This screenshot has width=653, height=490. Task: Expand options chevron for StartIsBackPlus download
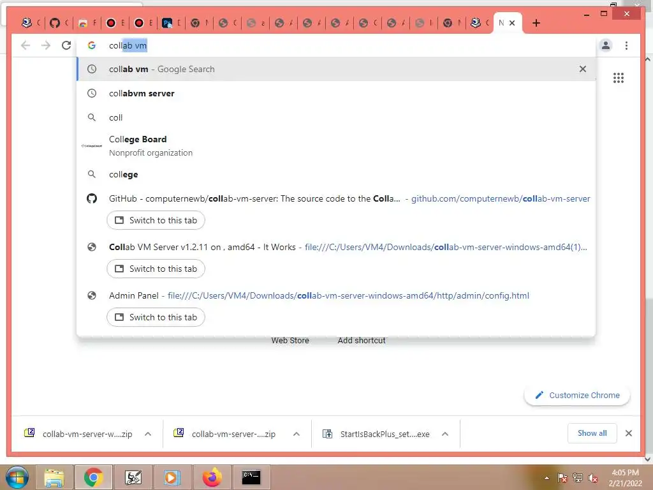point(444,434)
